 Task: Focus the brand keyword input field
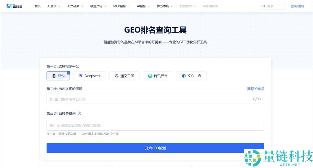[155, 125]
